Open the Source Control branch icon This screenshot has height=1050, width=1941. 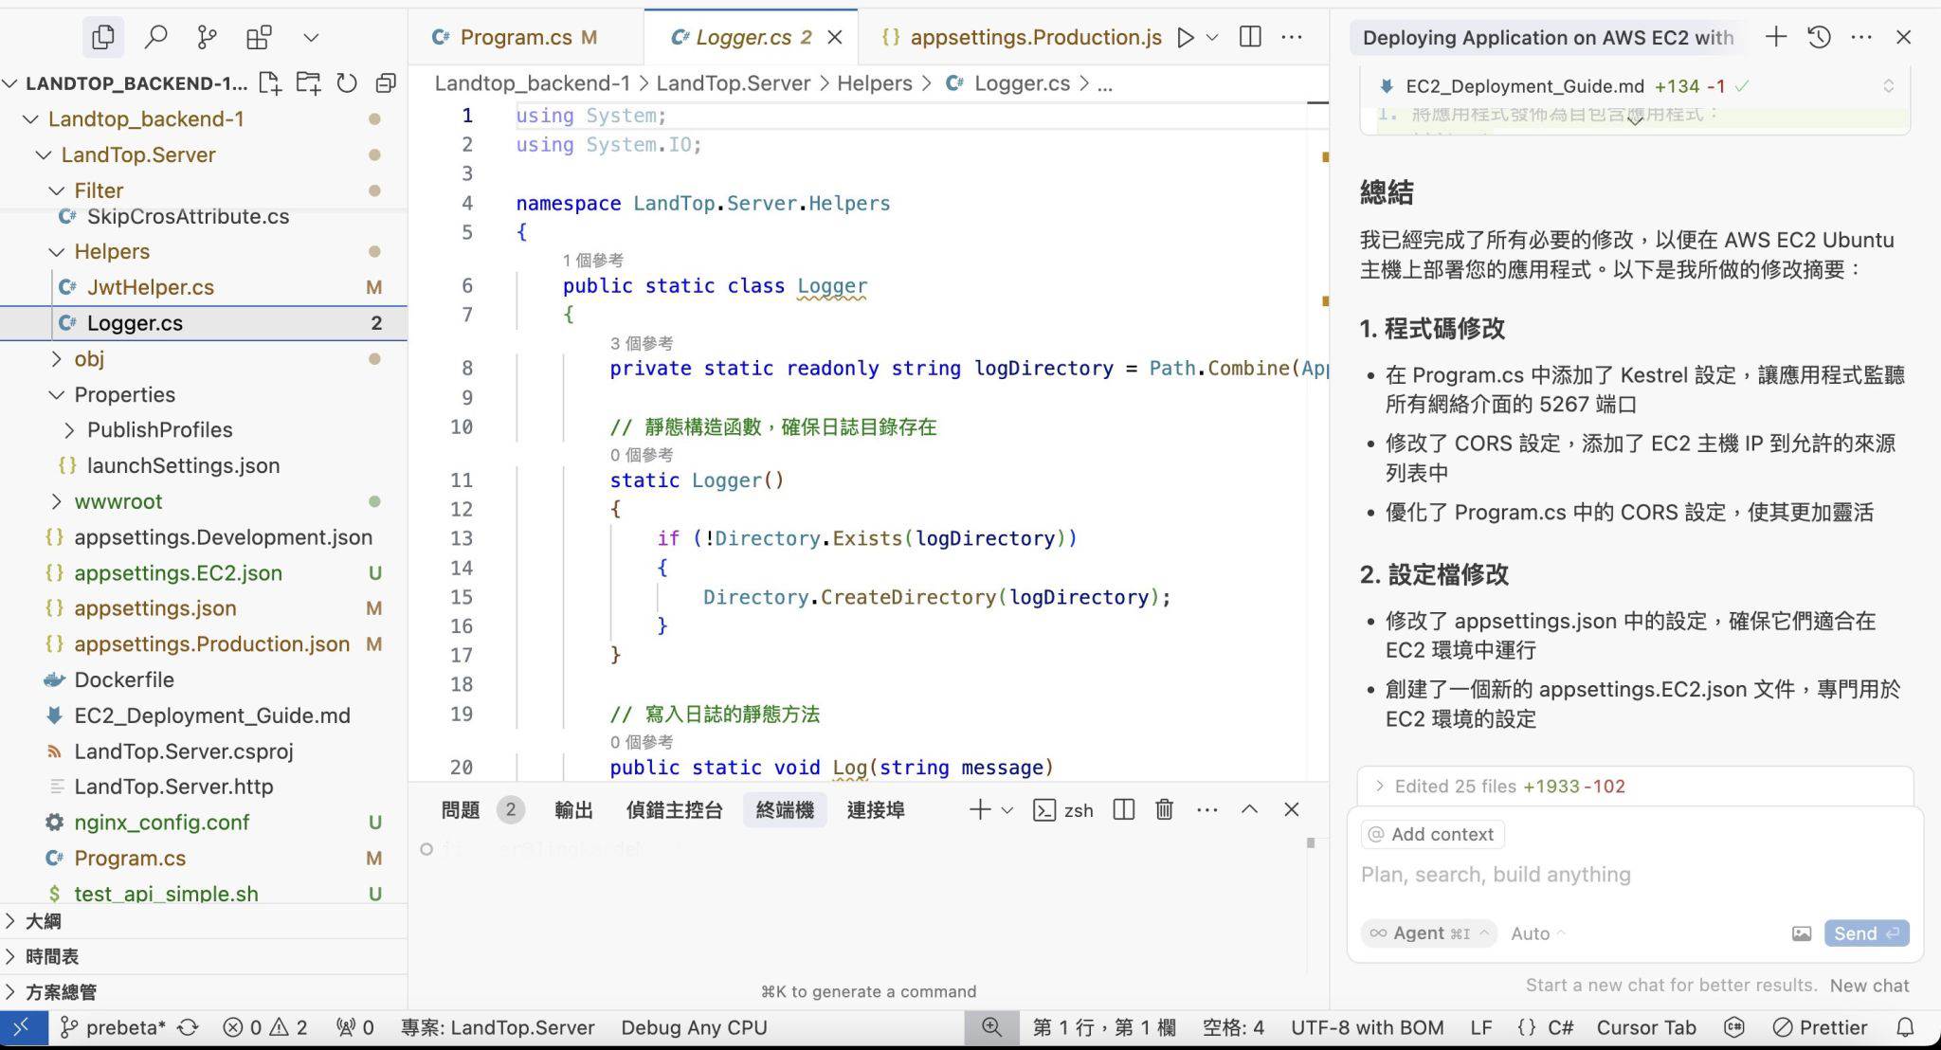click(208, 37)
